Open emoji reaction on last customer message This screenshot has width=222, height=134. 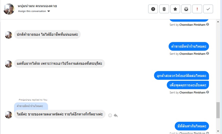point(110,115)
